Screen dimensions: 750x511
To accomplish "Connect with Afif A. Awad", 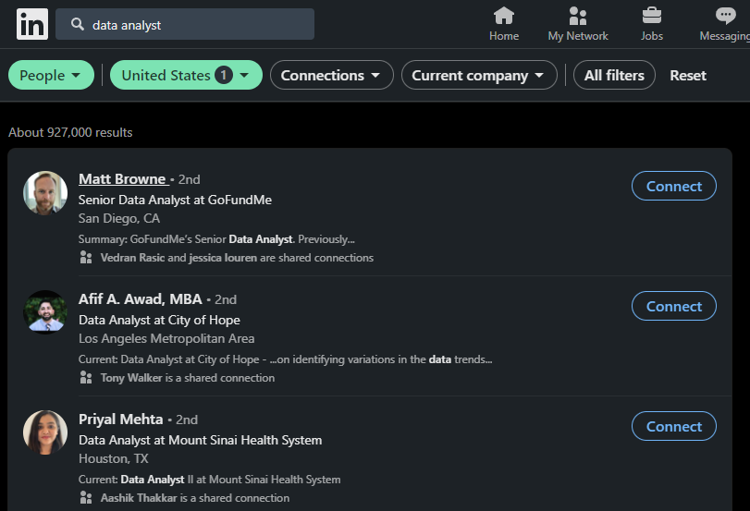I will tap(674, 306).
